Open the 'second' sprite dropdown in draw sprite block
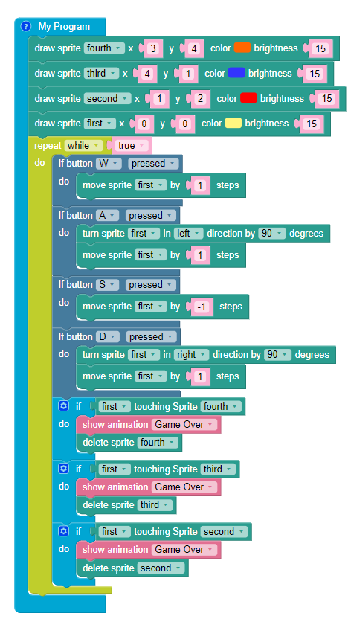Screen dimensions: 348x619 coord(107,98)
